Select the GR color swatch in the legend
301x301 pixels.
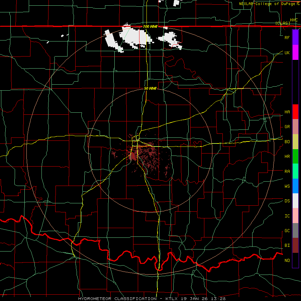[x=295, y=127]
